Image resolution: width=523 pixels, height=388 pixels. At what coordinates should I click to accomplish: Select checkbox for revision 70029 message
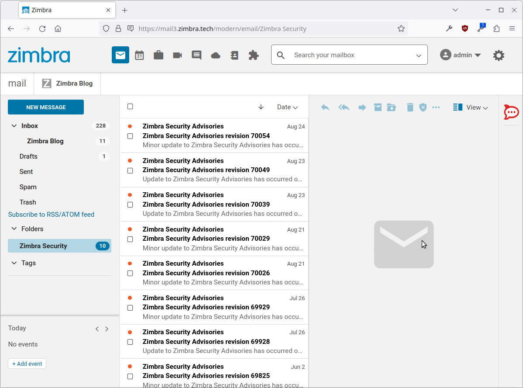130,239
